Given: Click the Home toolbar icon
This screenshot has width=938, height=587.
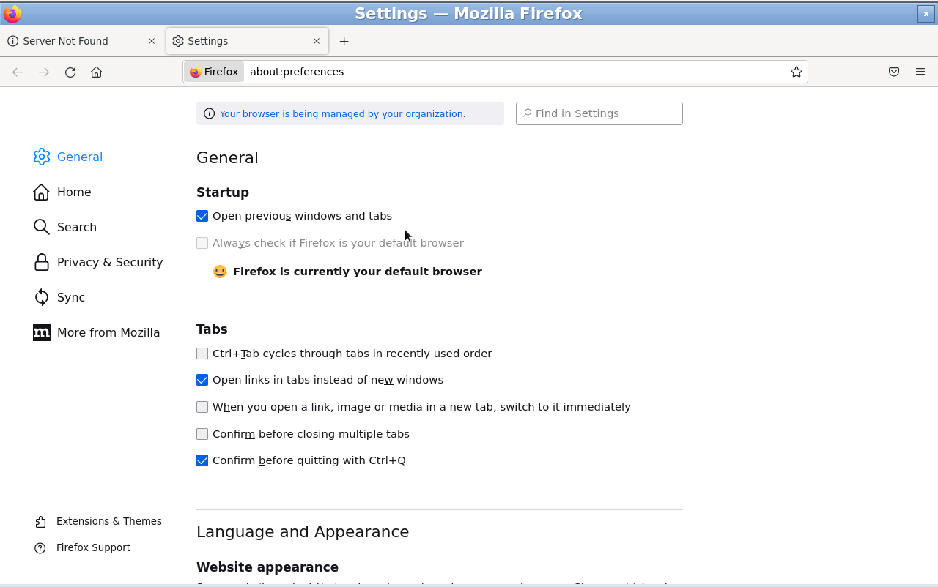Looking at the screenshot, I should tap(96, 72).
